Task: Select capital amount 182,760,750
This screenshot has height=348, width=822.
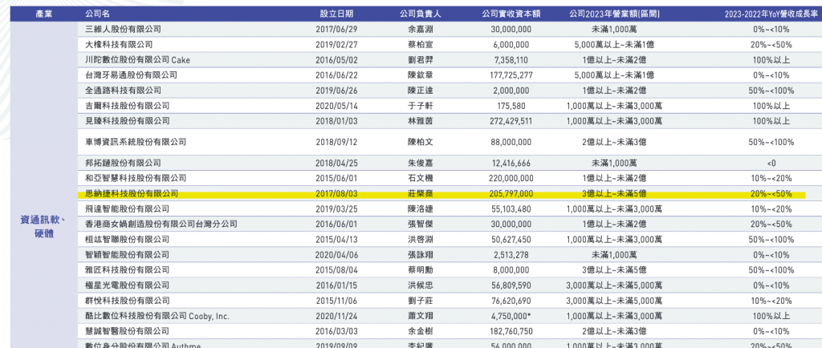Action: click(511, 331)
